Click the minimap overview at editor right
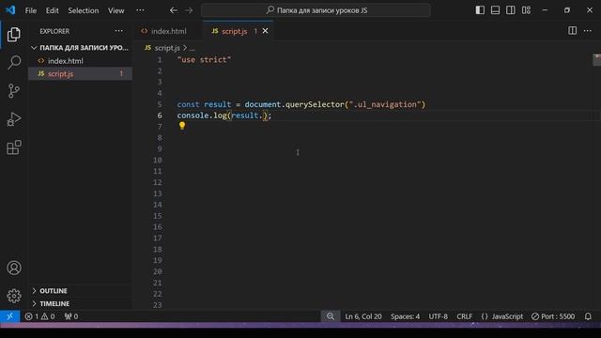The width and height of the screenshot is (601, 338). coord(597,59)
